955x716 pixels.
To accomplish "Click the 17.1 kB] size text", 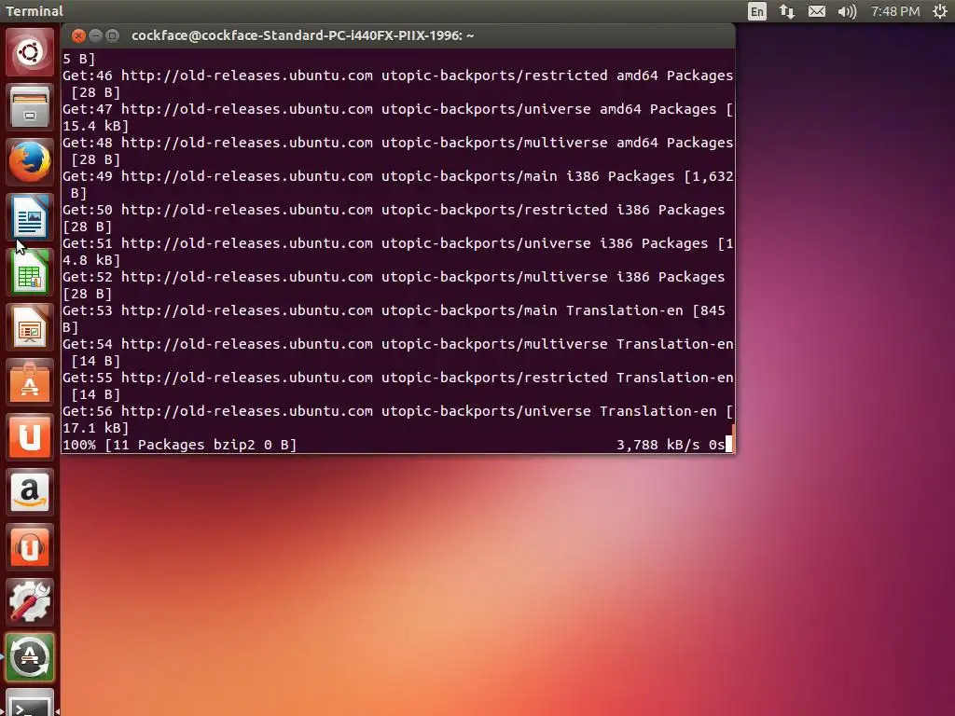I will point(96,428).
